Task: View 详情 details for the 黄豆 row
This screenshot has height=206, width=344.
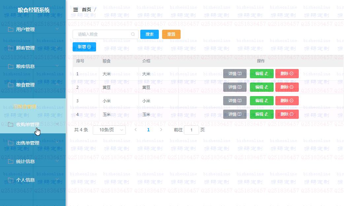Action: (235, 87)
